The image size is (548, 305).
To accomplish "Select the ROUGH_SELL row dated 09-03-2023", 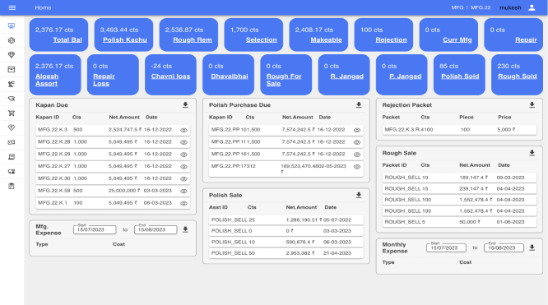I will 459,178.
